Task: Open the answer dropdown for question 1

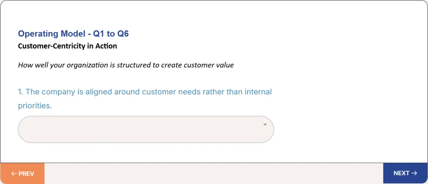Action: click(146, 129)
